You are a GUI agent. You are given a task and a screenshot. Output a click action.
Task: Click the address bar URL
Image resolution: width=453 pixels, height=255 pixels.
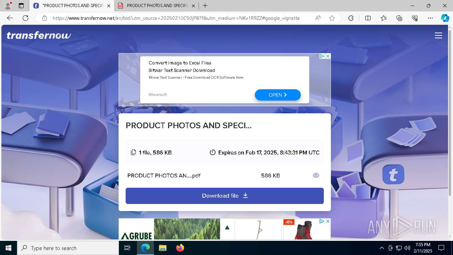176,18
